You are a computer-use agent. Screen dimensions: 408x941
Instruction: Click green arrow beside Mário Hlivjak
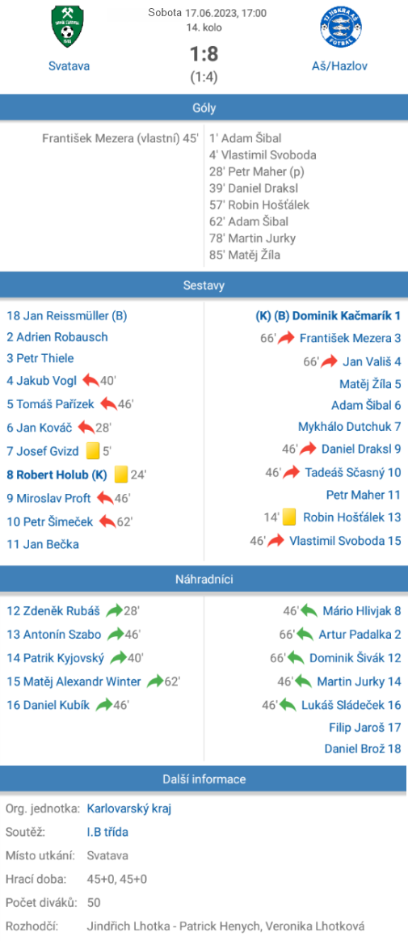pyautogui.click(x=309, y=611)
